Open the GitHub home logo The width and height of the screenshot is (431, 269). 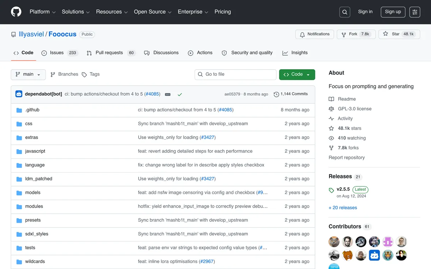[16, 11]
